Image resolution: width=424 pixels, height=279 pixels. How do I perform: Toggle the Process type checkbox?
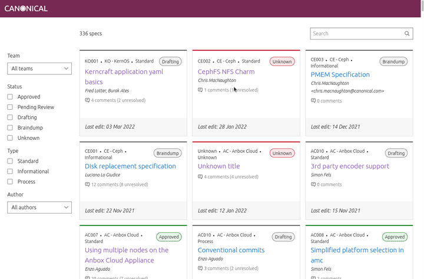[x=10, y=182]
